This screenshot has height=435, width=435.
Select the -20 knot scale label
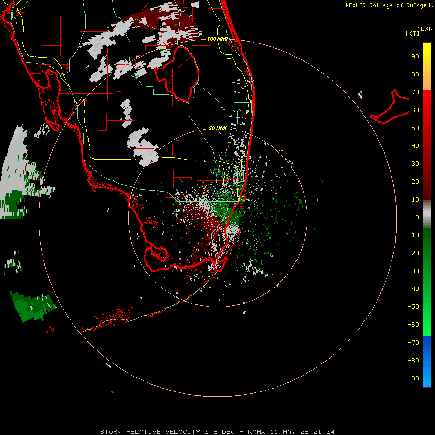coord(413,253)
